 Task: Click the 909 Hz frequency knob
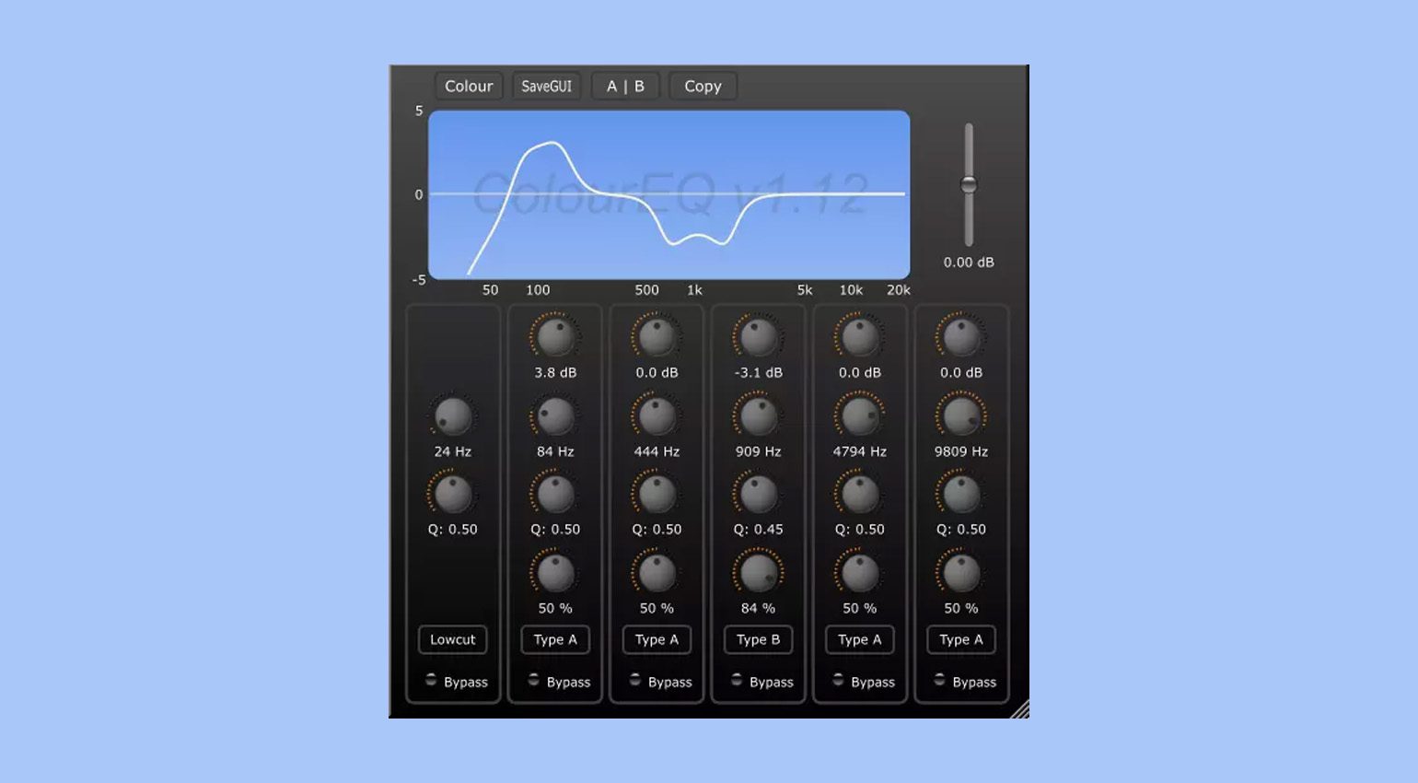759,417
